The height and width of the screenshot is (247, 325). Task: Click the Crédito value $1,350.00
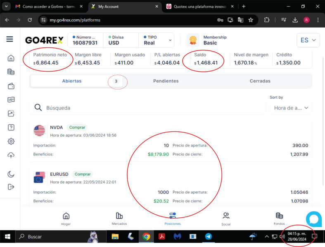[x=288, y=63]
